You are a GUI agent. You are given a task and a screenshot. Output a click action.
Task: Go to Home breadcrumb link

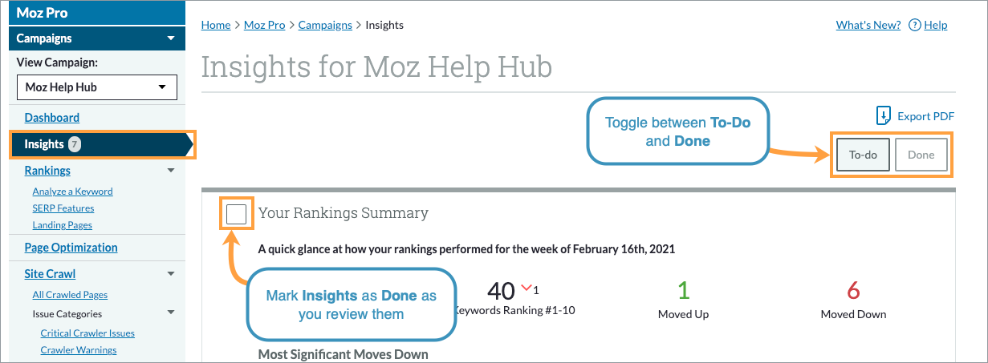216,25
